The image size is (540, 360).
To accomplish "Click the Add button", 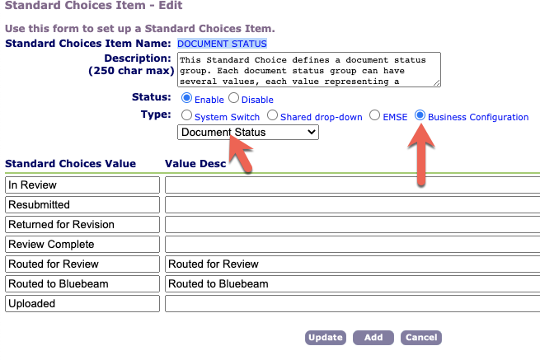I will tap(373, 338).
